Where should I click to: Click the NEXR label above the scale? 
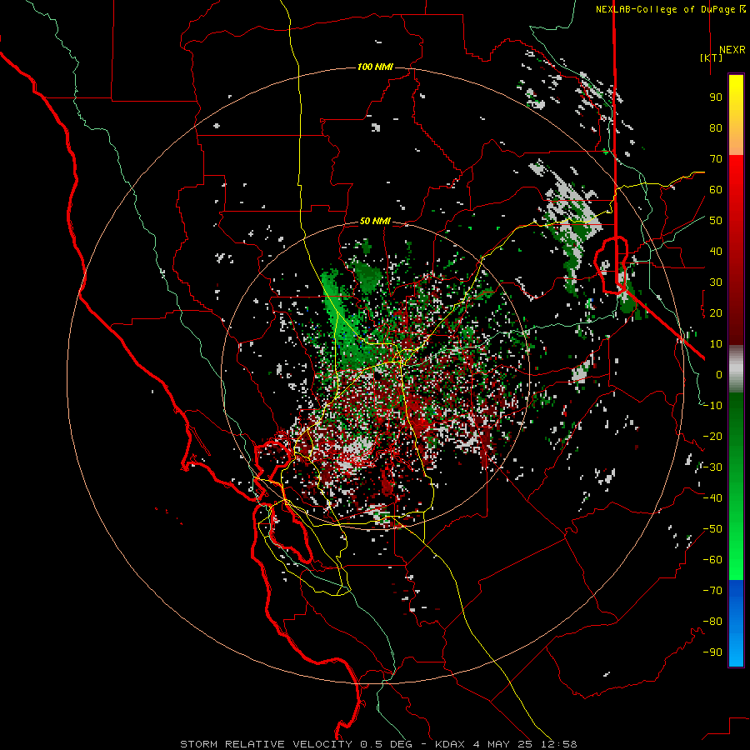pos(732,50)
